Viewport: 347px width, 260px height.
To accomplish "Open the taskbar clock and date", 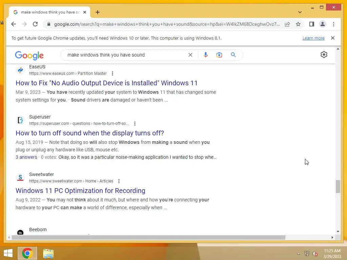I will click(x=332, y=254).
